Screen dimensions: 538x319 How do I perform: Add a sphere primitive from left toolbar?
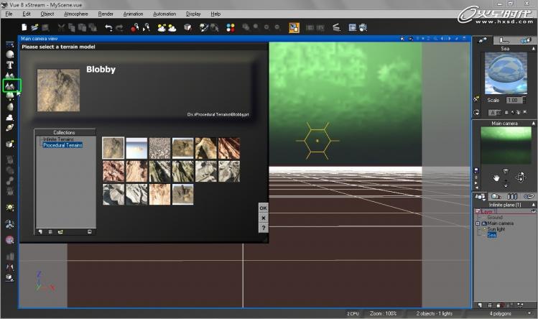pyautogui.click(x=10, y=55)
